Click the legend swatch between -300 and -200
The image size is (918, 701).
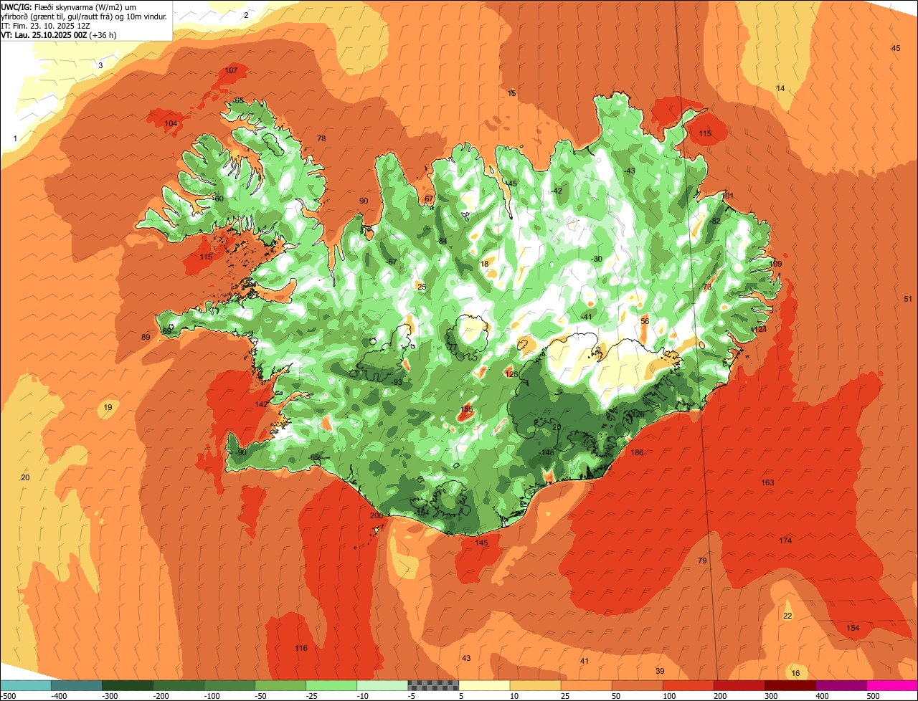[x=128, y=685]
